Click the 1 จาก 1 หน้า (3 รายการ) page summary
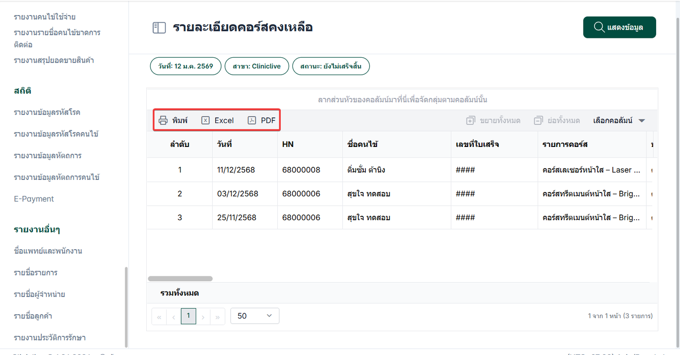 [620, 316]
